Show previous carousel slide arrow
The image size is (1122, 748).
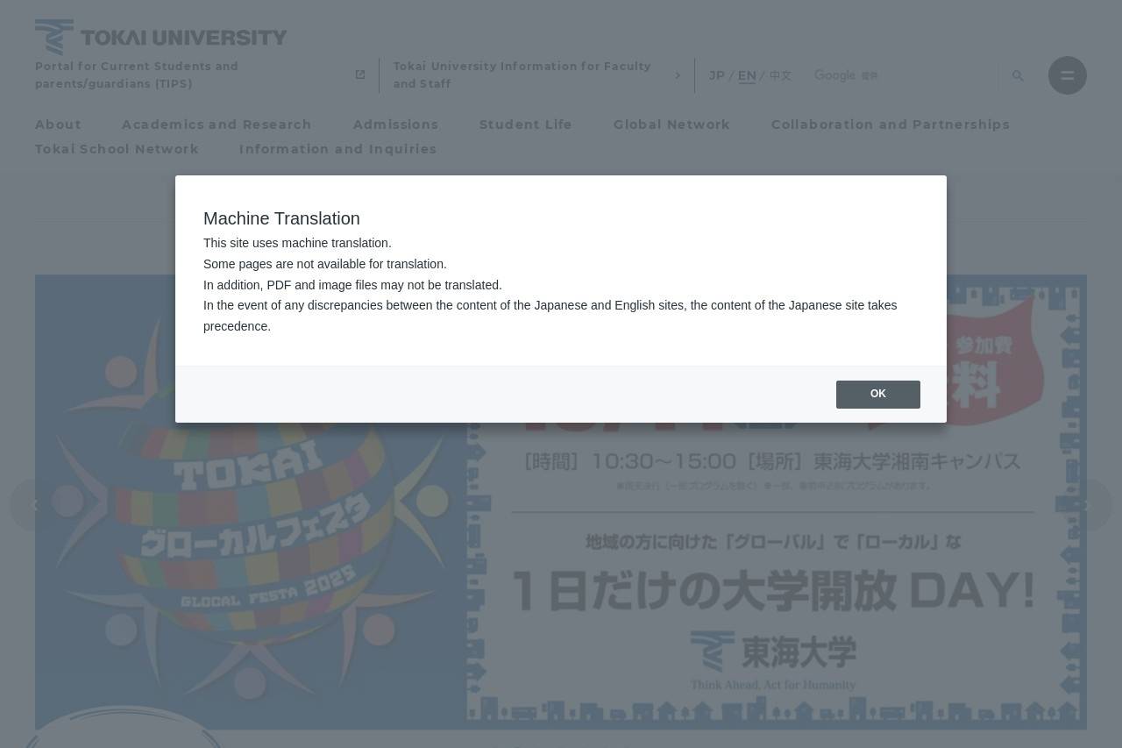34,504
